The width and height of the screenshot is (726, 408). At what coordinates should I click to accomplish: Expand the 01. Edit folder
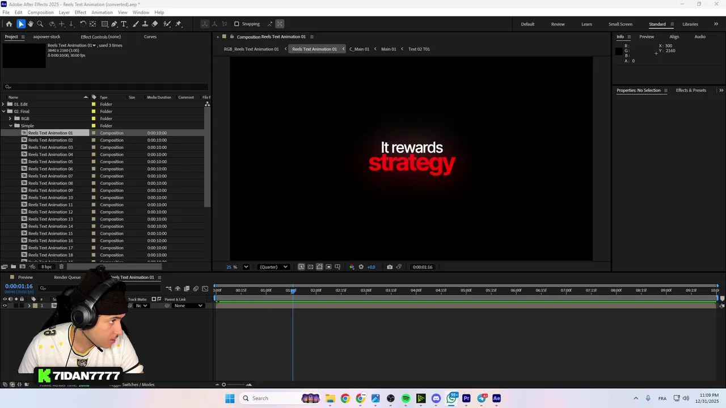(3, 104)
